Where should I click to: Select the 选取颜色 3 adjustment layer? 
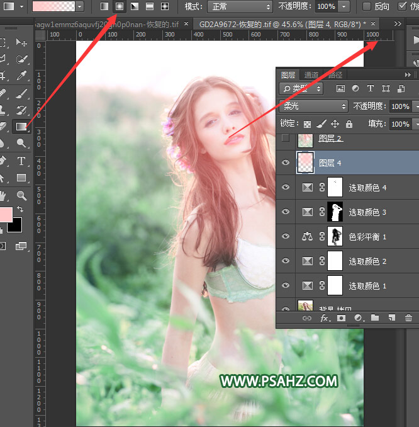point(368,212)
